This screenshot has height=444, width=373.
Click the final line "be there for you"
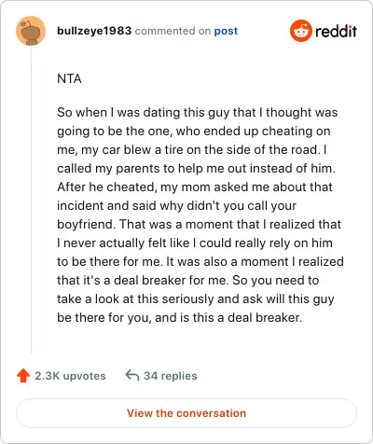(x=179, y=318)
